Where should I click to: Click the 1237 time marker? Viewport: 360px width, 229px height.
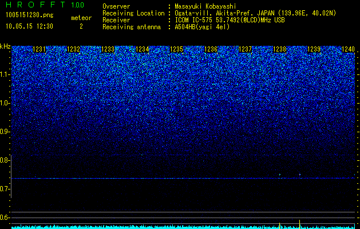tap(245, 49)
